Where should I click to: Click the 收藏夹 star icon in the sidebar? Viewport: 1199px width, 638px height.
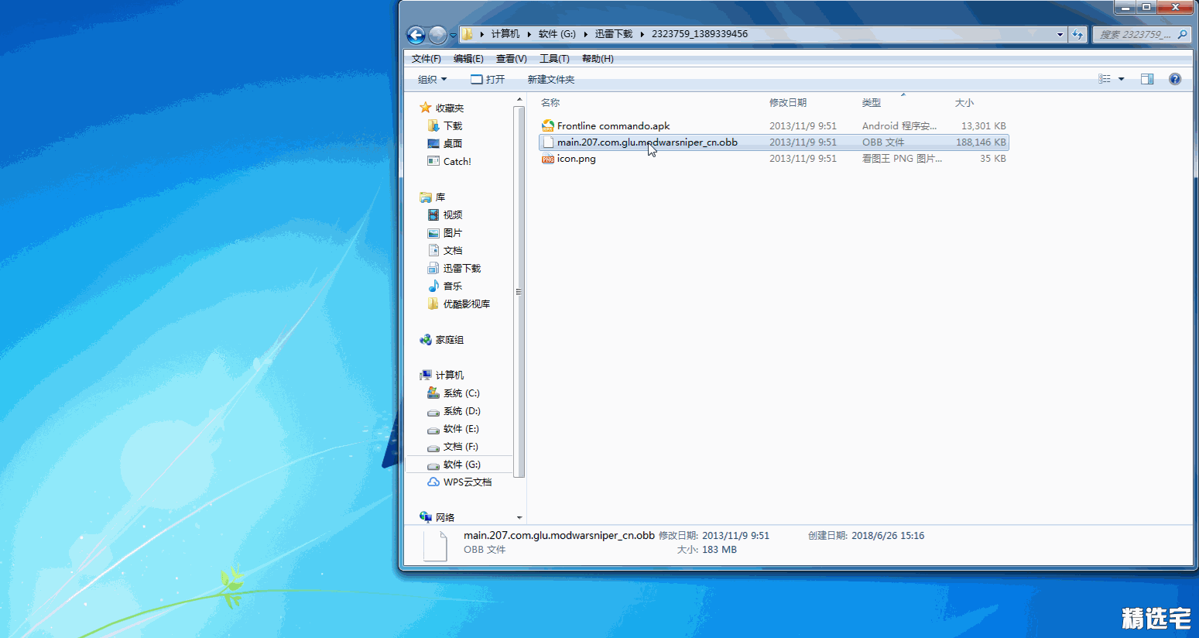point(425,108)
